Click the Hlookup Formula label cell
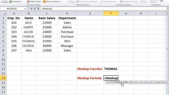The height and width of the screenshot is (95, 169). pyautogui.click(x=90, y=78)
